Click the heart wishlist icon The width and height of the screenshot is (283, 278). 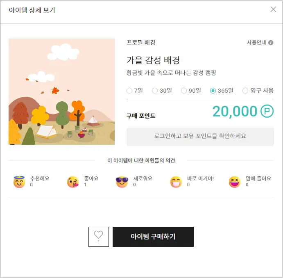[x=98, y=235]
